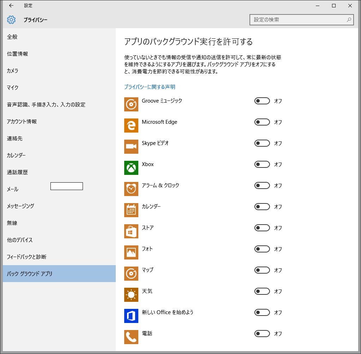Click the フォト app icon
The image size is (361, 354).
pos(131,252)
